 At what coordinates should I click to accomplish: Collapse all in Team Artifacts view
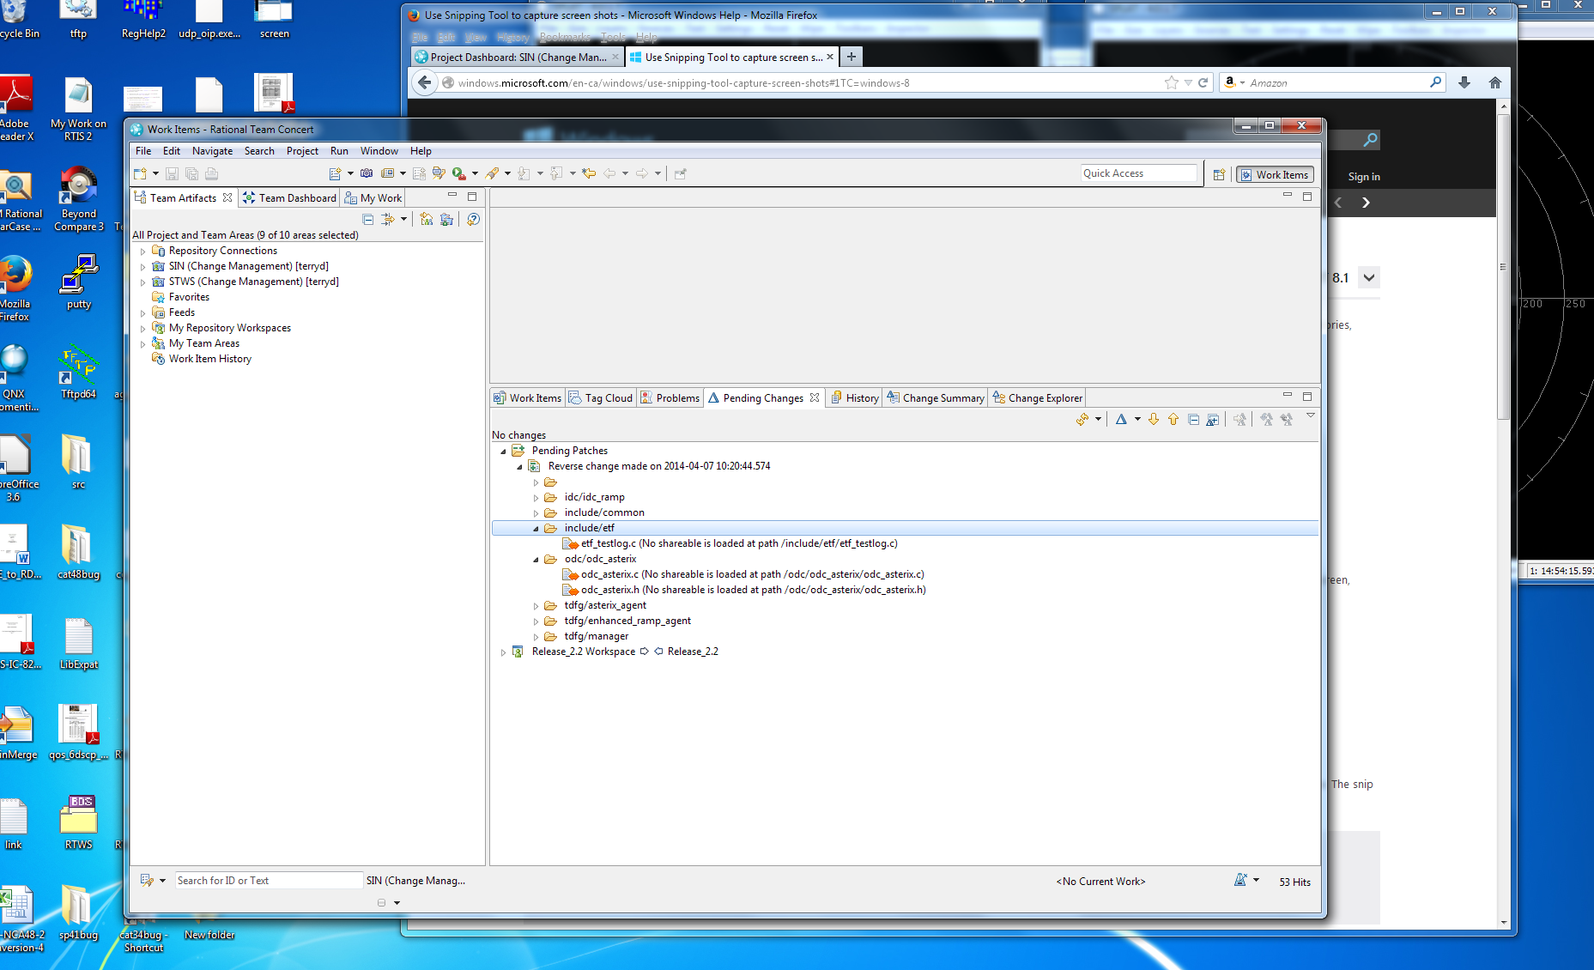(368, 220)
